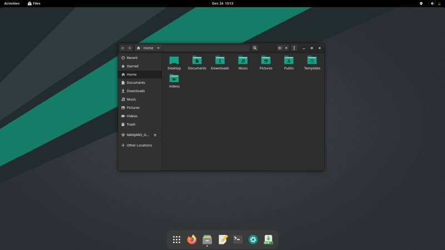Select Videos in the sidebar

point(140,116)
